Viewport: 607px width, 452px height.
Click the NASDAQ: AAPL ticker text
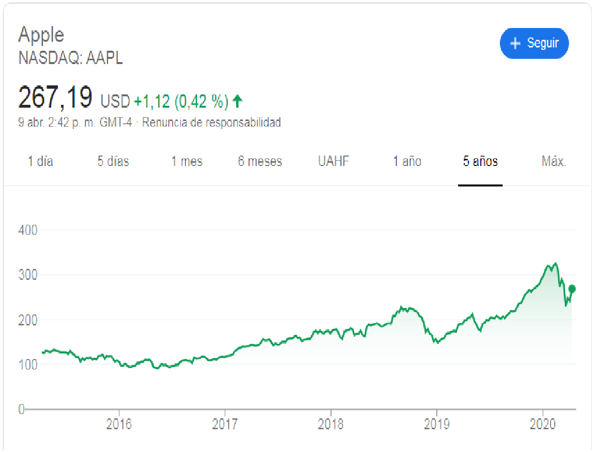[x=71, y=58]
